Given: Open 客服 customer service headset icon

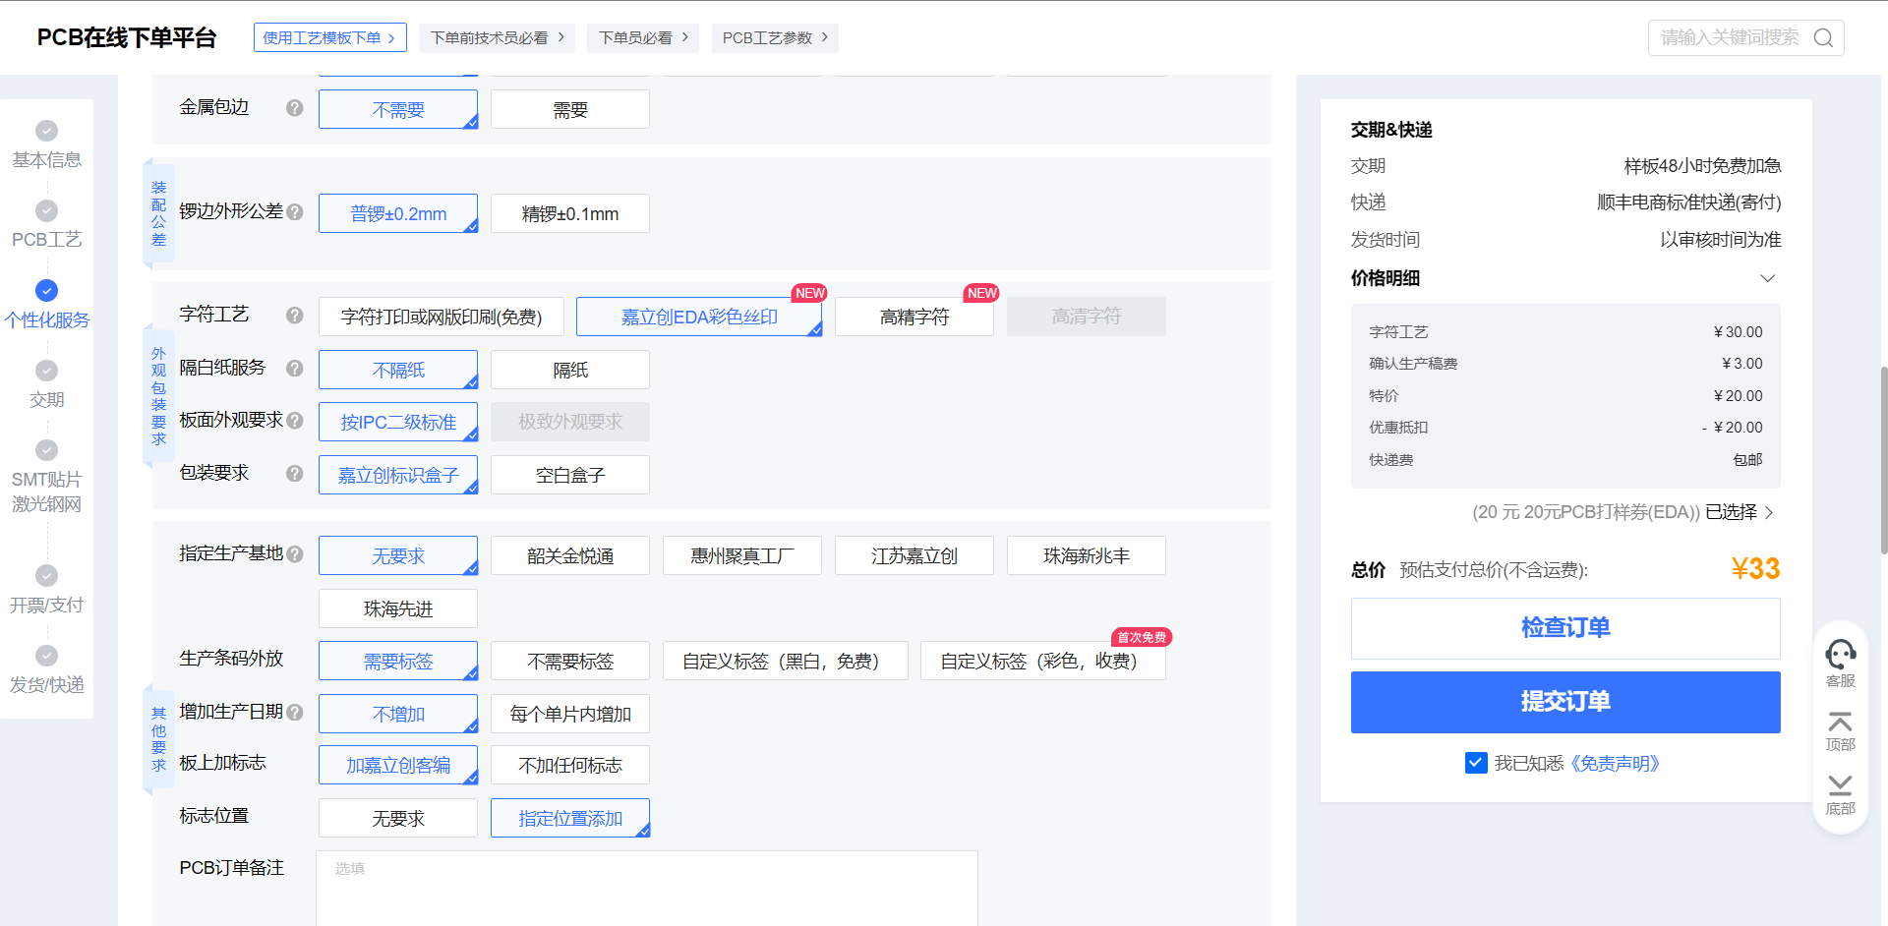Looking at the screenshot, I should [x=1840, y=655].
